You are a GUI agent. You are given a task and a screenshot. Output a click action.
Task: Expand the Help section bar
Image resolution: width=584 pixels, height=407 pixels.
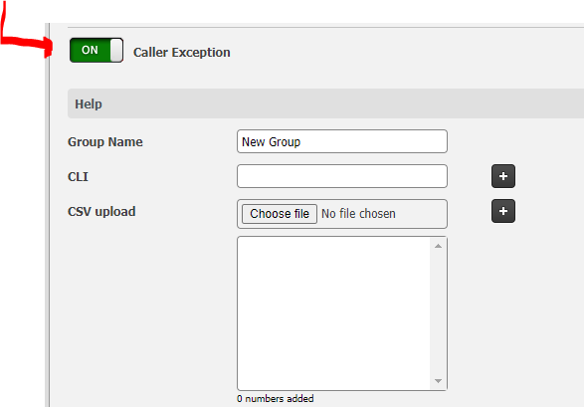(x=326, y=103)
